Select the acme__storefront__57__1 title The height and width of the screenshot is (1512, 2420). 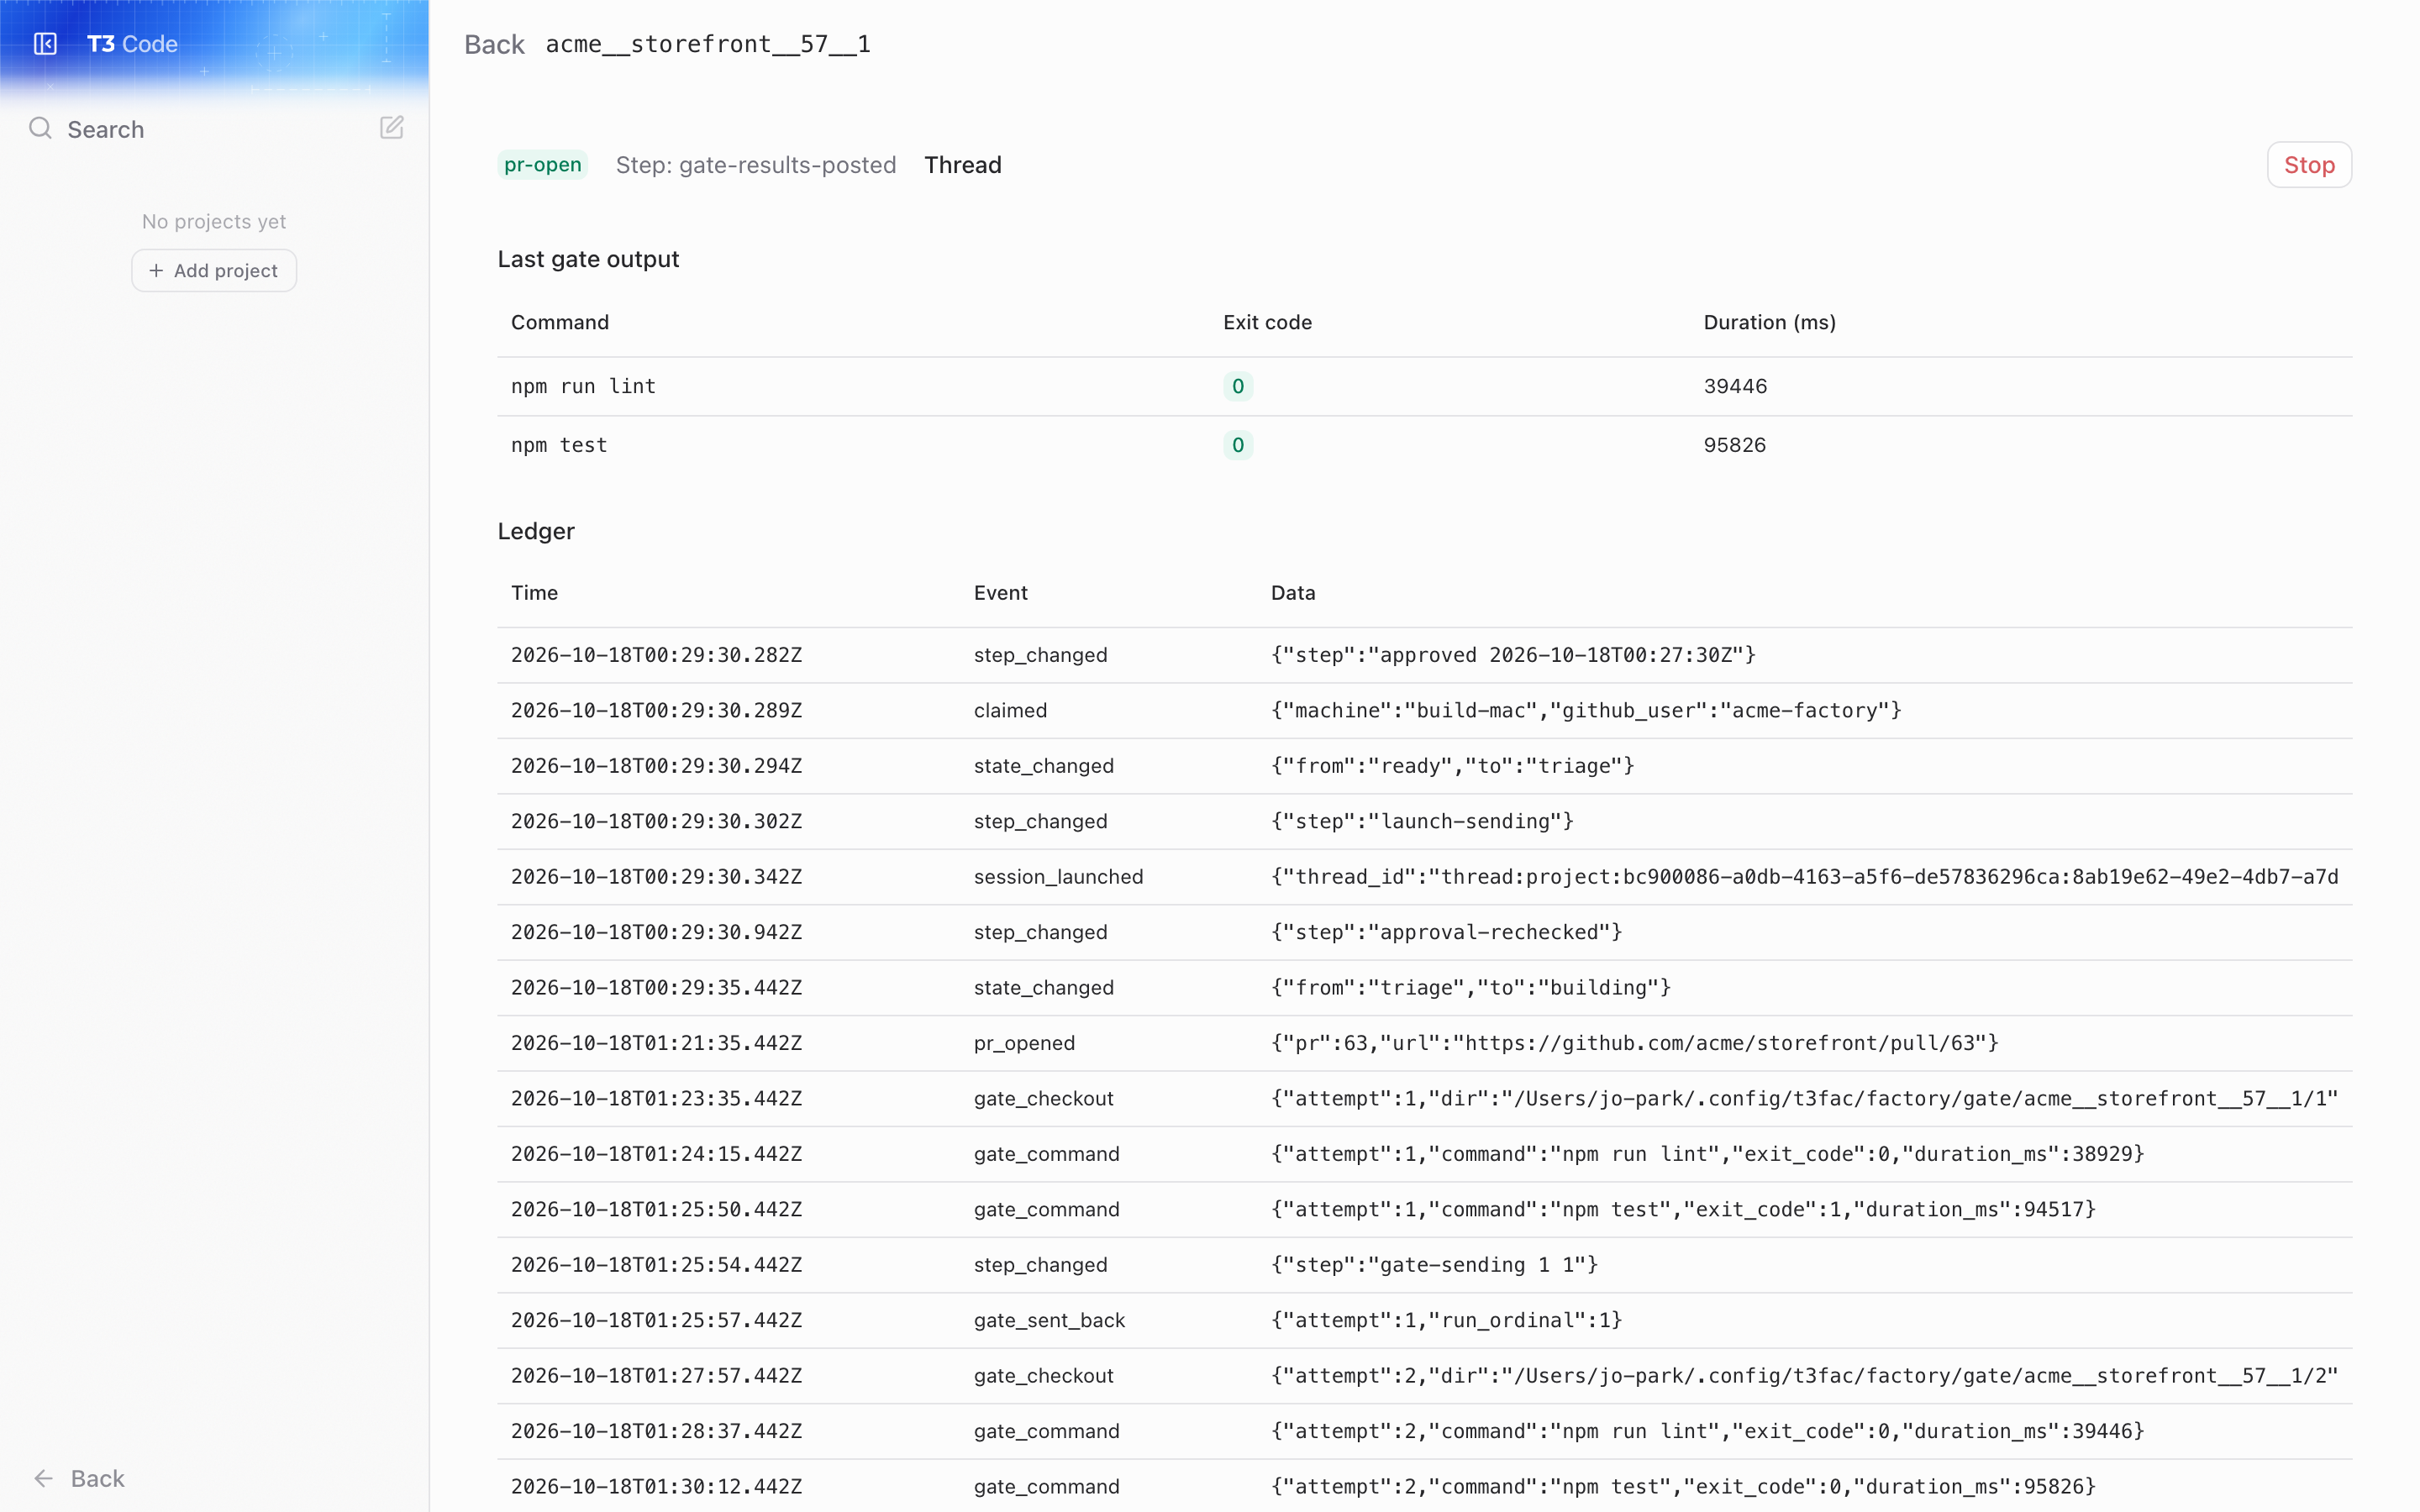(707, 44)
